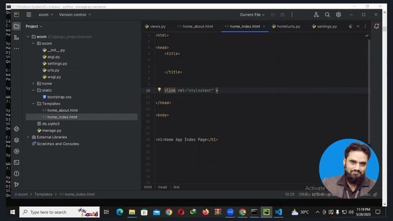This screenshot has width=393, height=221.
Task: Open the PyCharm main menu hamburger icon
Action: tap(29, 15)
